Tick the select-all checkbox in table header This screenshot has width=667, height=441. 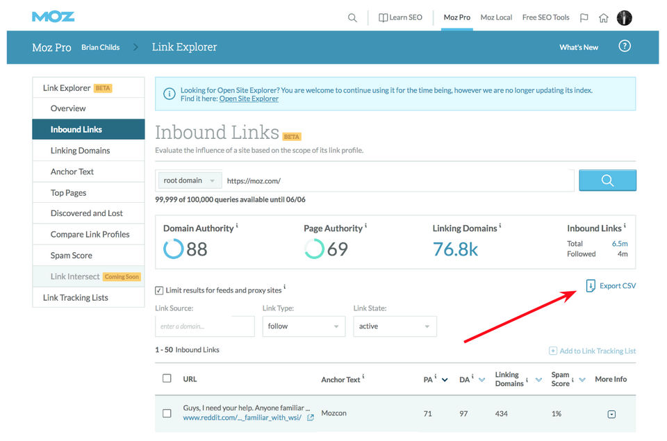pos(167,378)
